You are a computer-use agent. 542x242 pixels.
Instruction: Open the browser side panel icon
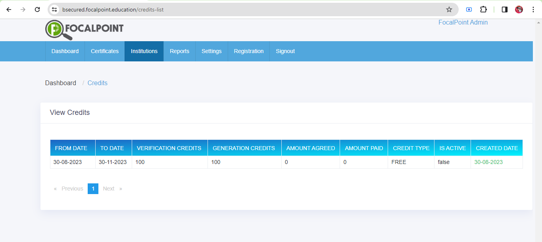pos(504,9)
